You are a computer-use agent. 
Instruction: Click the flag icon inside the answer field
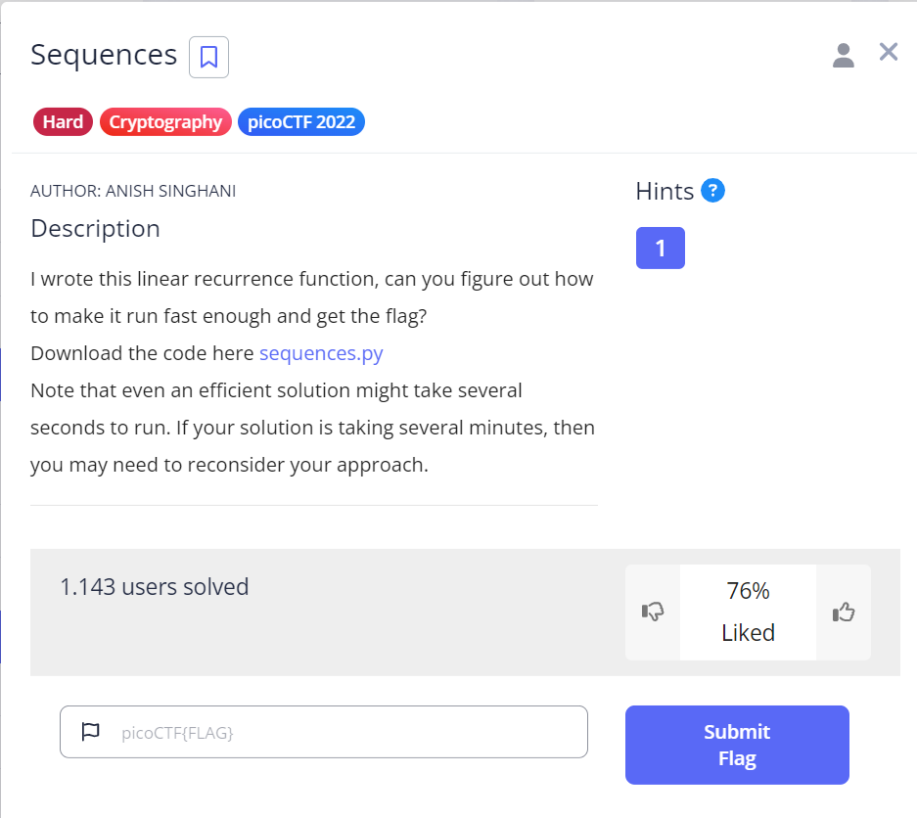tap(91, 732)
